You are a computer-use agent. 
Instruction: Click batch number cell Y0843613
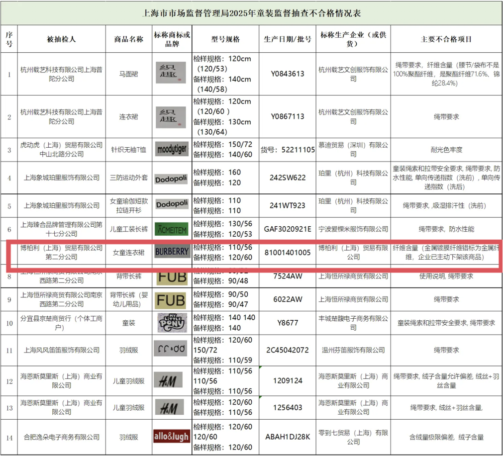pos(287,74)
